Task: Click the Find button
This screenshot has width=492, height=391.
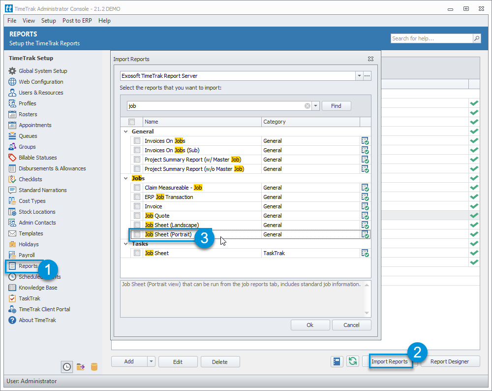Action: [336, 106]
